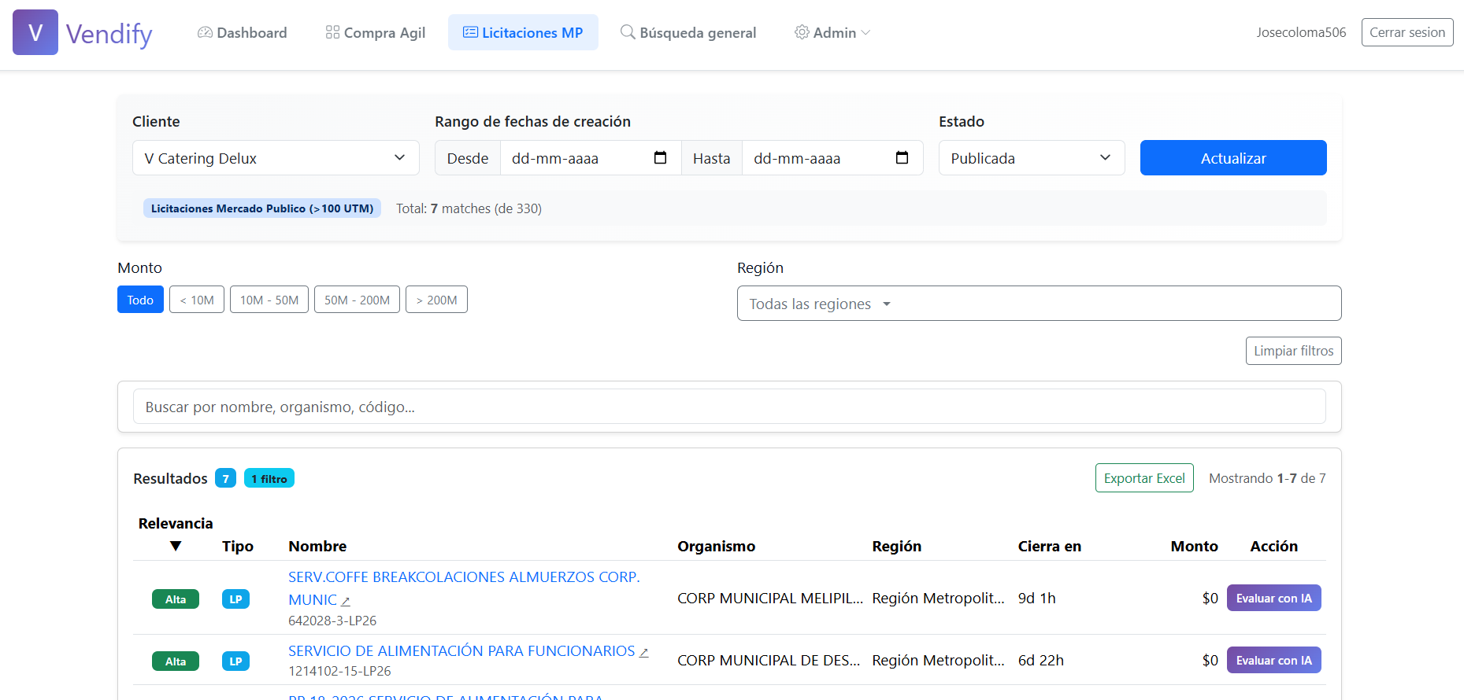Open Búsqueda general search page

(x=688, y=32)
